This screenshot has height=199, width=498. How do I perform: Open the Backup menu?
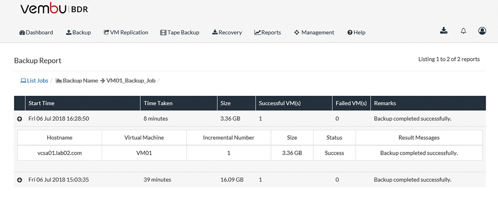(79, 32)
